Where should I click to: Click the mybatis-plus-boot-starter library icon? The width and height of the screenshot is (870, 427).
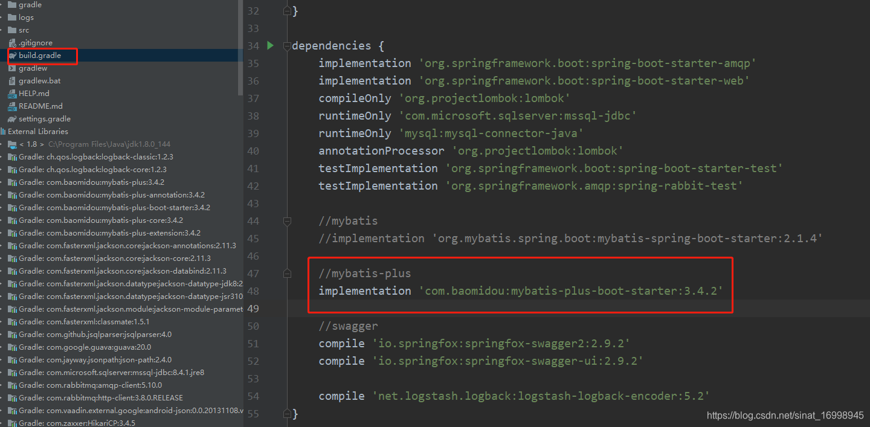point(13,208)
